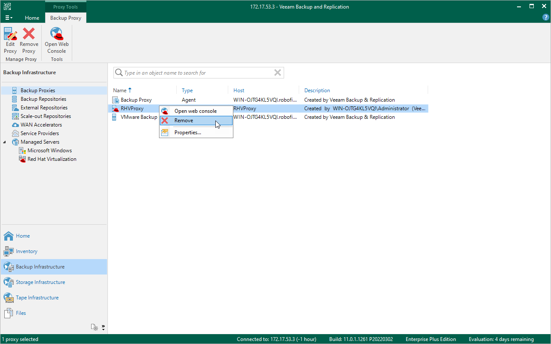Click the context menu web console icon
Image resolution: width=551 pixels, height=344 pixels.
[165, 111]
